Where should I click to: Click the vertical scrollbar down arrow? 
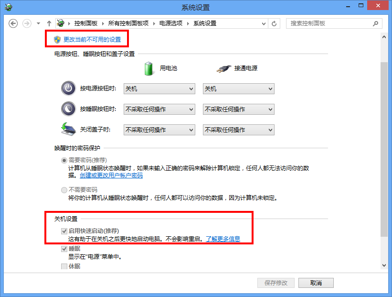pos(384,265)
